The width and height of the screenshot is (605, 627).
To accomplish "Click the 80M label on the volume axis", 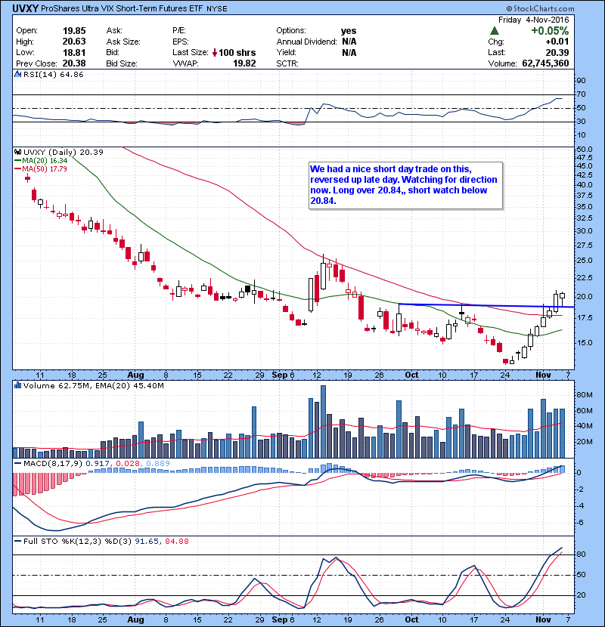I will (584, 395).
